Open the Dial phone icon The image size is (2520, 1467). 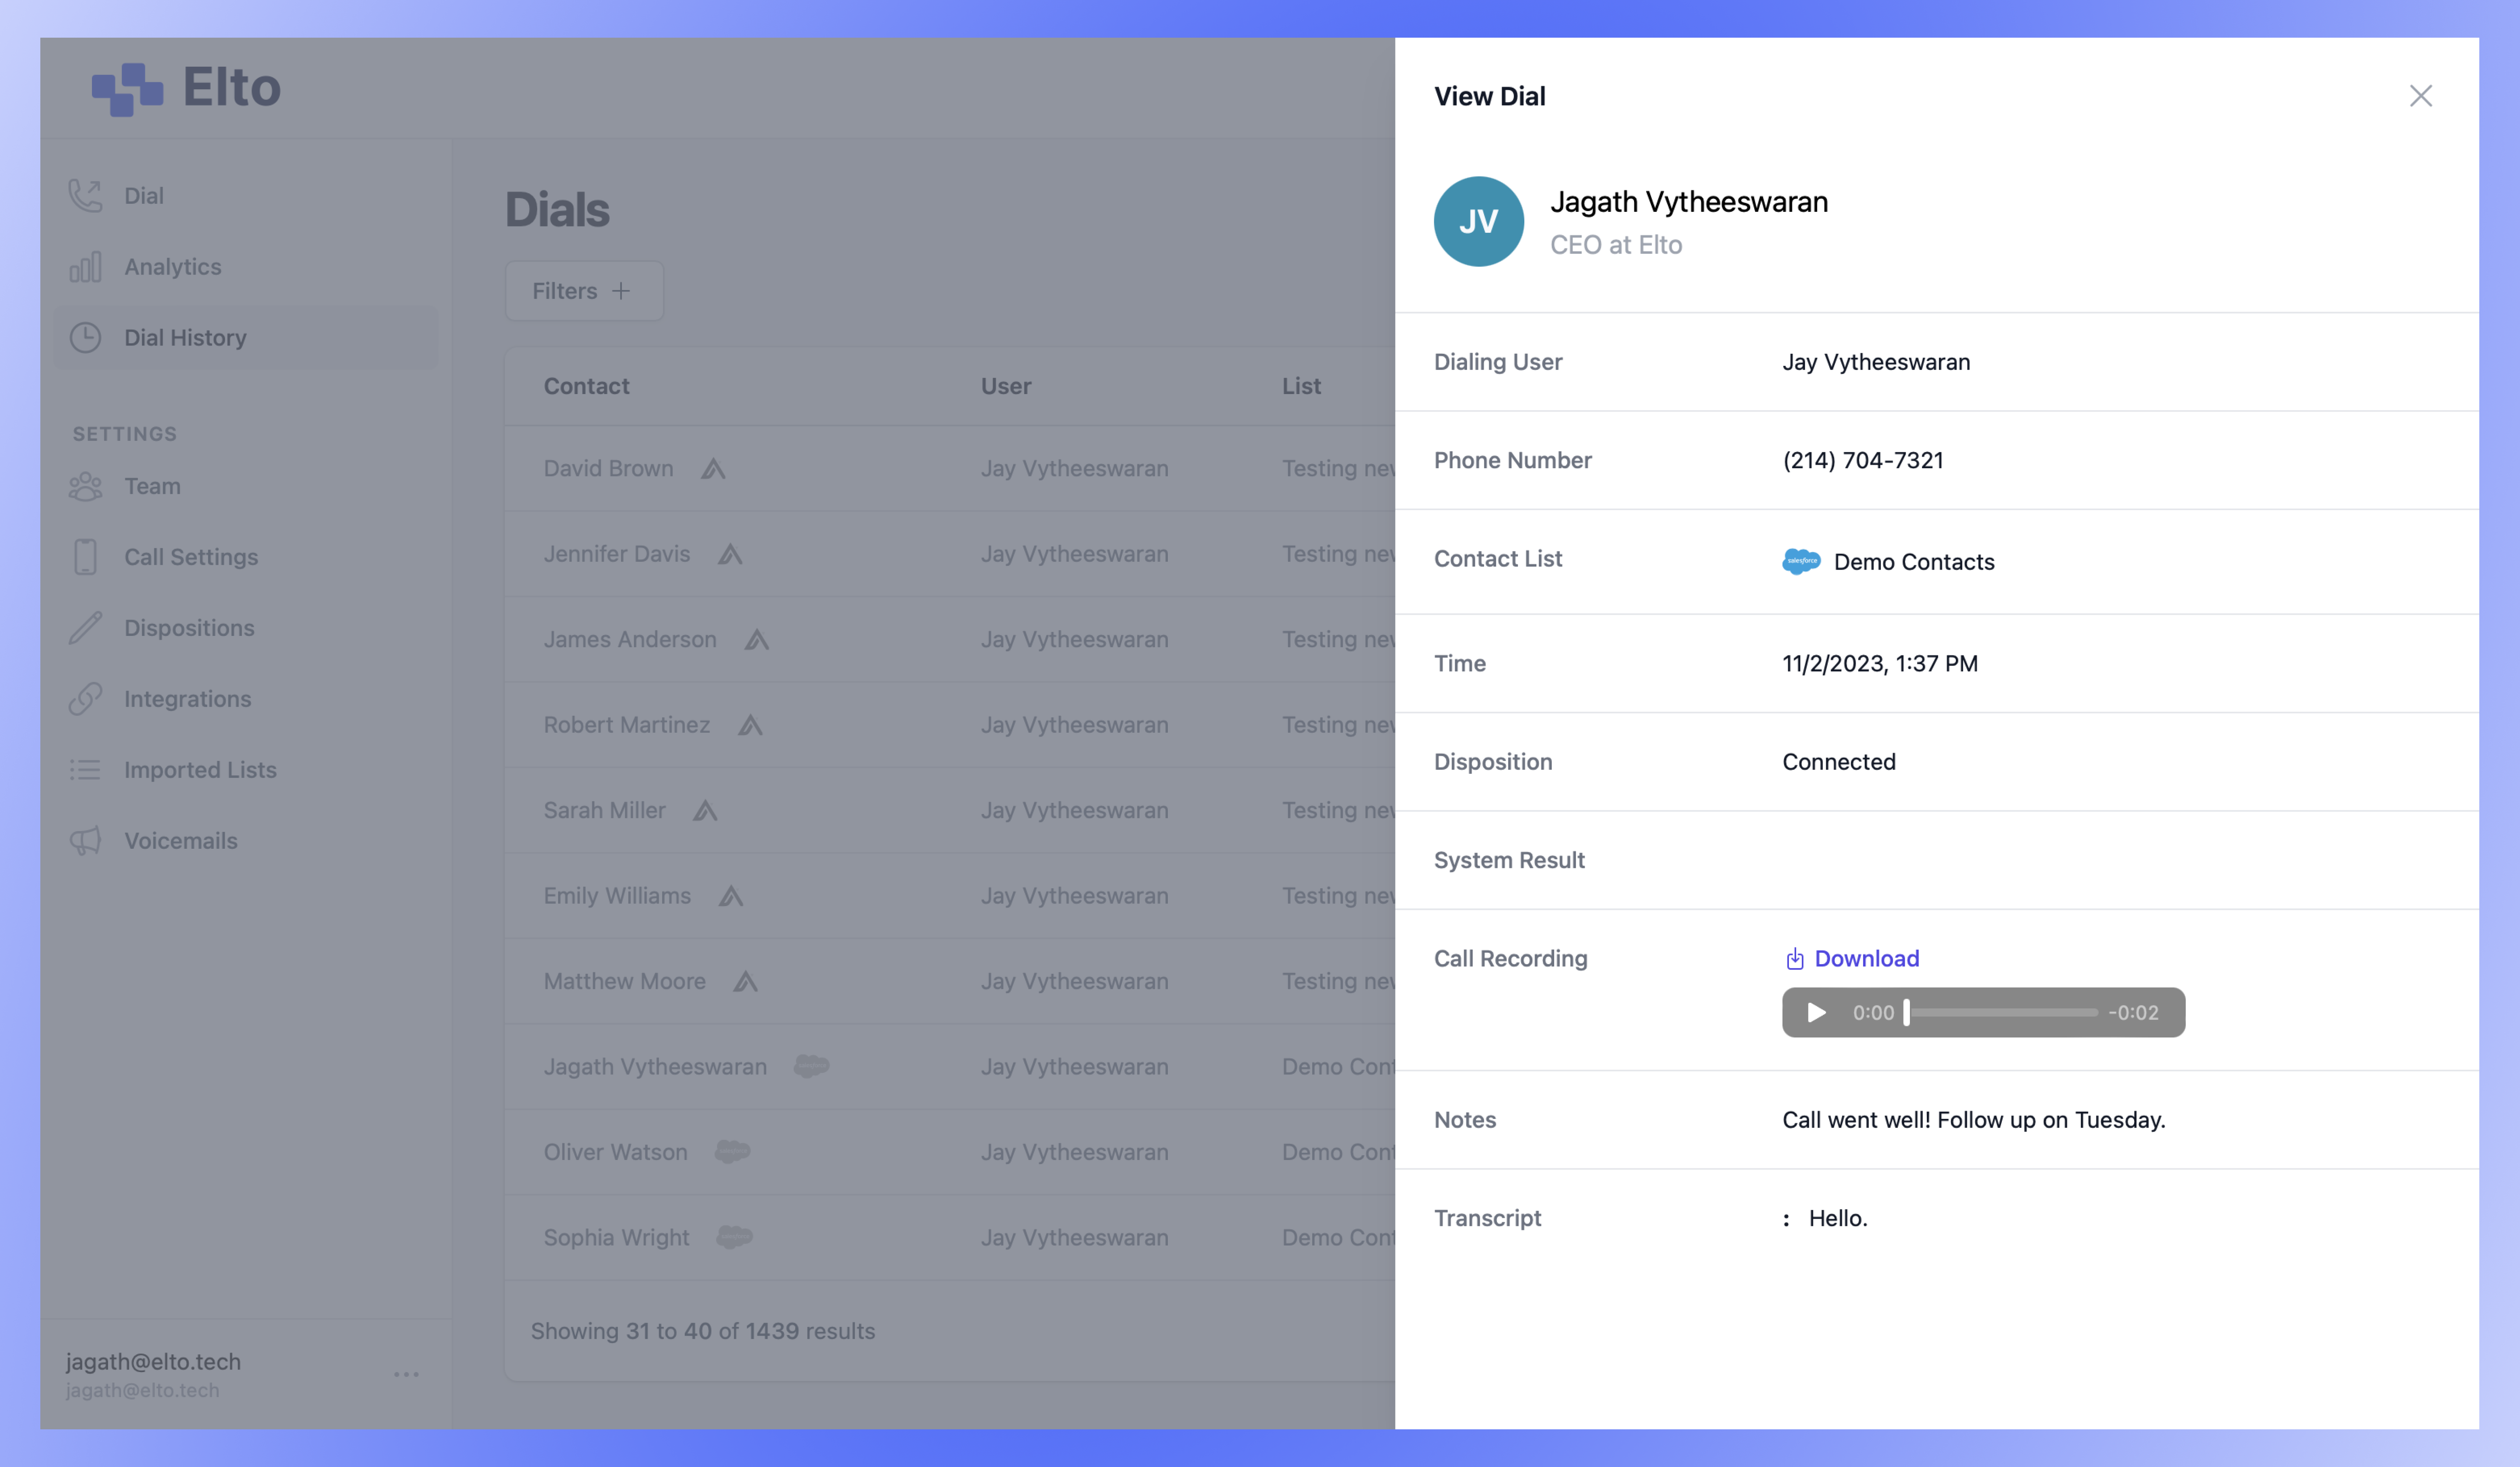point(85,196)
